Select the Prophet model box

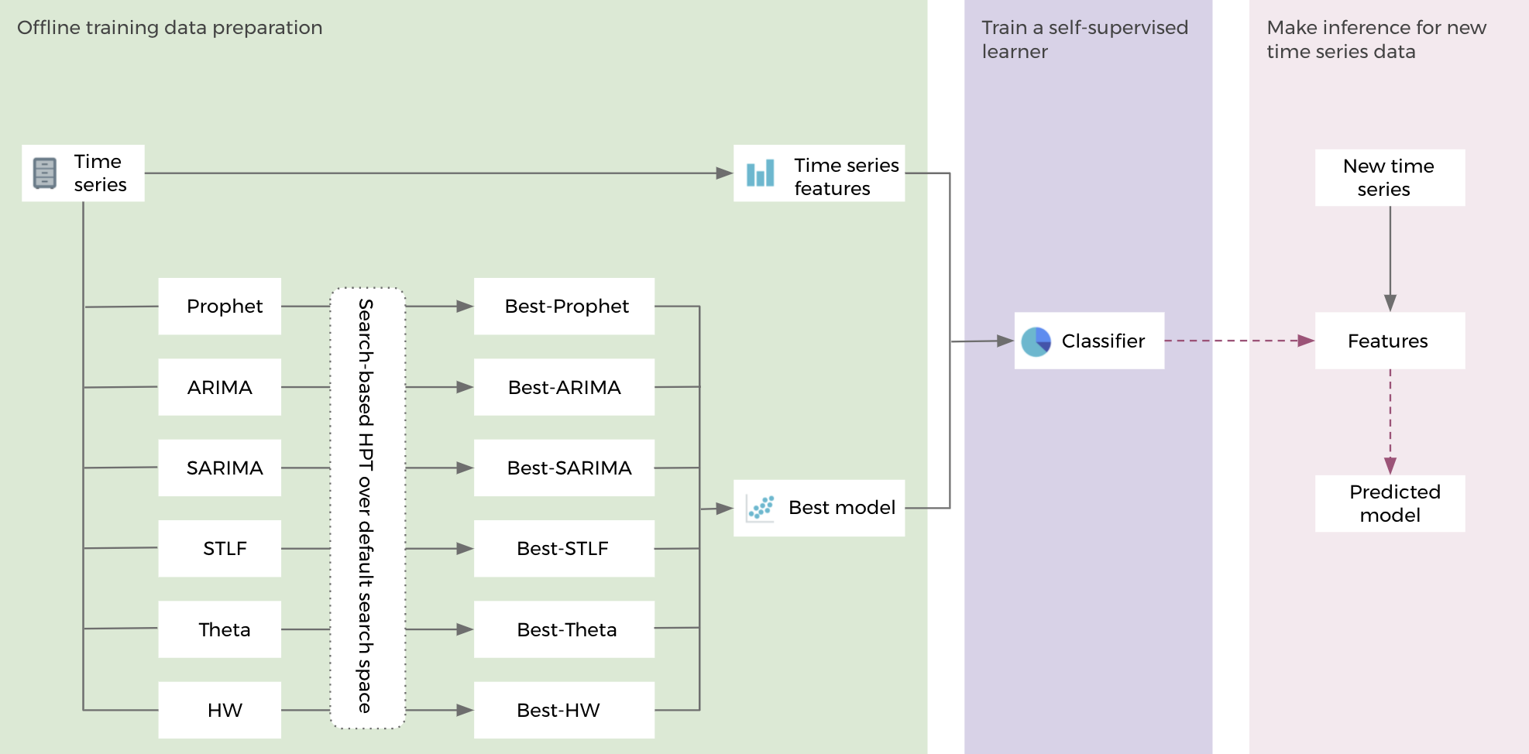[220, 307]
